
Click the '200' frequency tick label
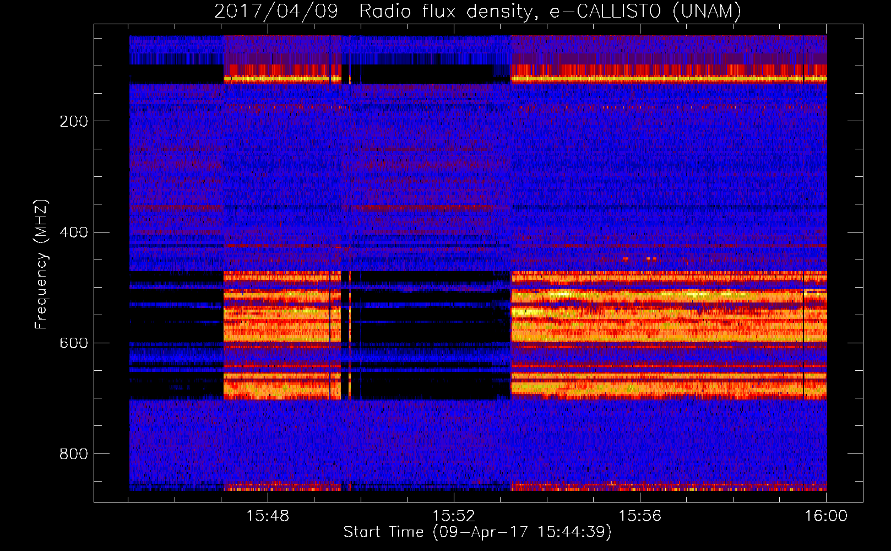[x=74, y=121]
